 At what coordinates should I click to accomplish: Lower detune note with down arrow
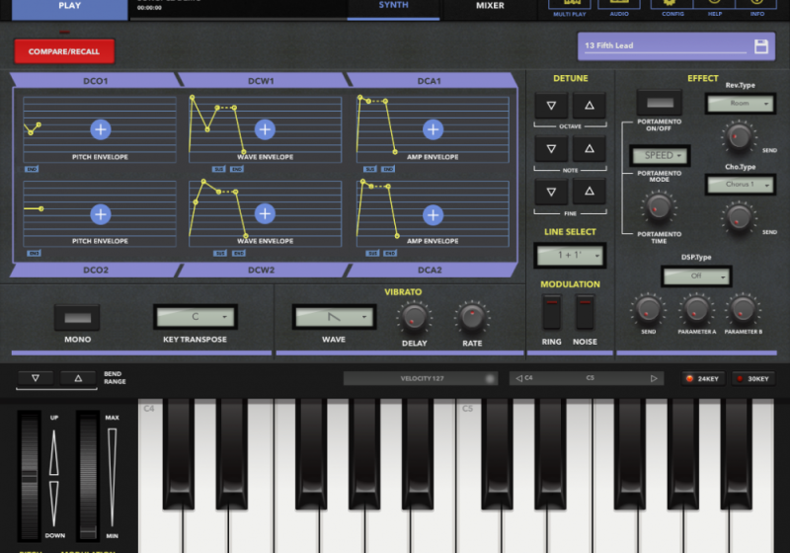click(x=551, y=148)
